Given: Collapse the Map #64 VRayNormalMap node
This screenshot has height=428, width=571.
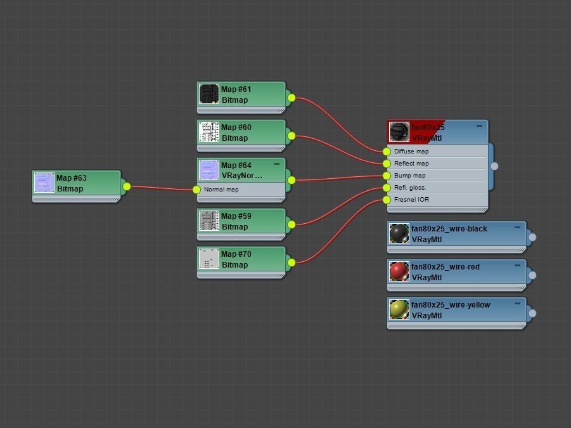Looking at the screenshot, I should pyautogui.click(x=276, y=164).
